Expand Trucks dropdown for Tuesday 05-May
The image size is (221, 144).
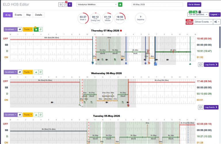pos(28,115)
